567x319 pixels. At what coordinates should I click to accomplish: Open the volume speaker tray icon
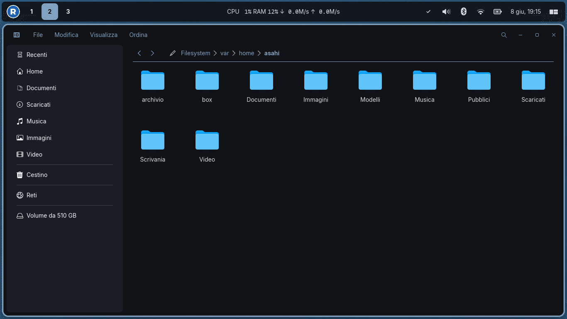(x=446, y=12)
